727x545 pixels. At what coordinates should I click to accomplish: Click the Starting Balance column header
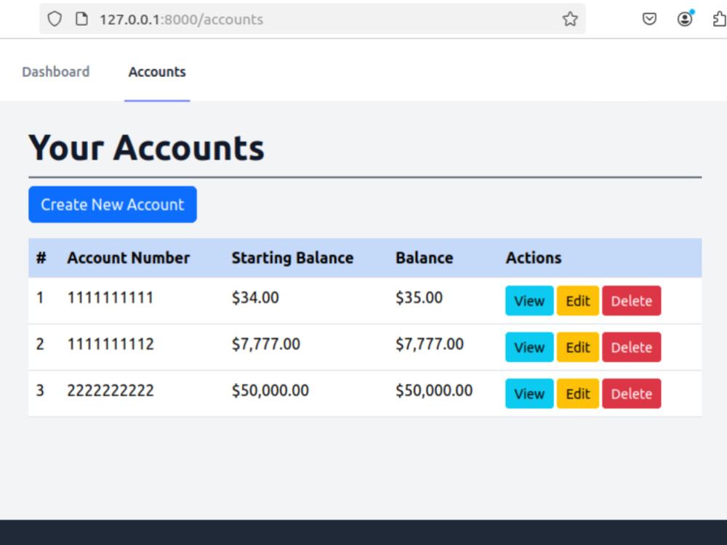pos(292,258)
